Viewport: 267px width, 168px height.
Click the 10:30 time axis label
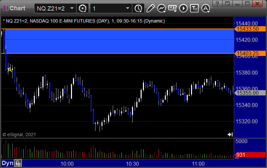pos(132,164)
